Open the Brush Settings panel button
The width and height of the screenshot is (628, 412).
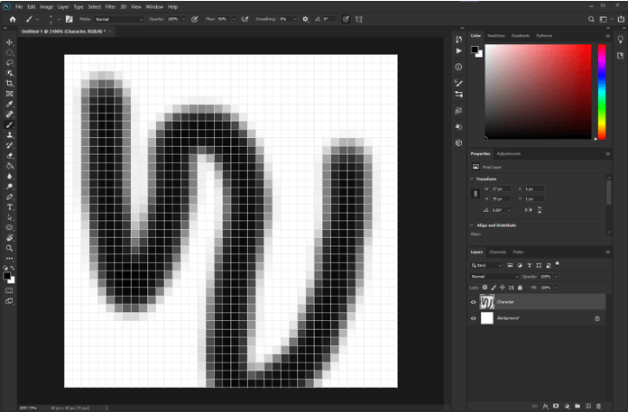[x=69, y=19]
